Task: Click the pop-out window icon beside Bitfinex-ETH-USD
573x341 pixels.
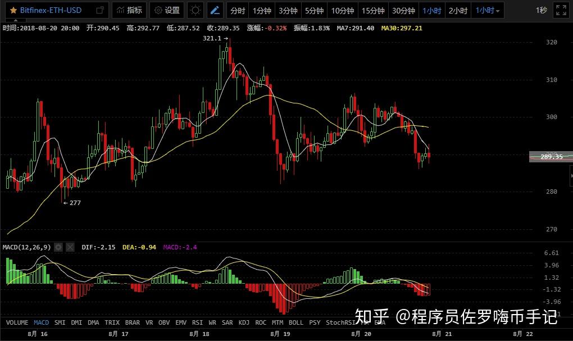Action: [x=99, y=10]
